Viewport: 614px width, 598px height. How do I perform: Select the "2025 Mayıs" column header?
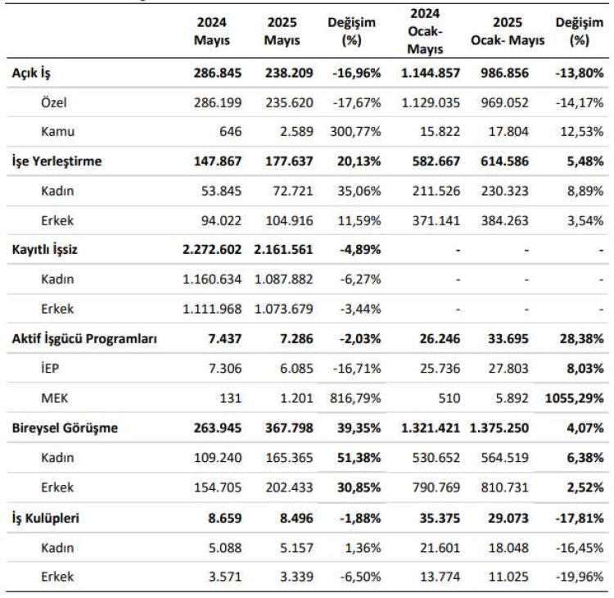[282, 31]
